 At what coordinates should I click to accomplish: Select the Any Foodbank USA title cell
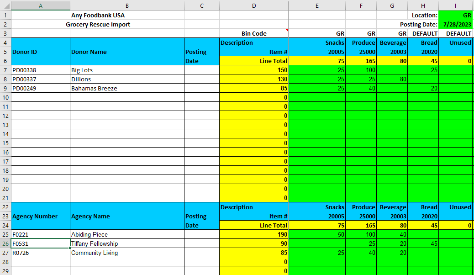pos(98,15)
